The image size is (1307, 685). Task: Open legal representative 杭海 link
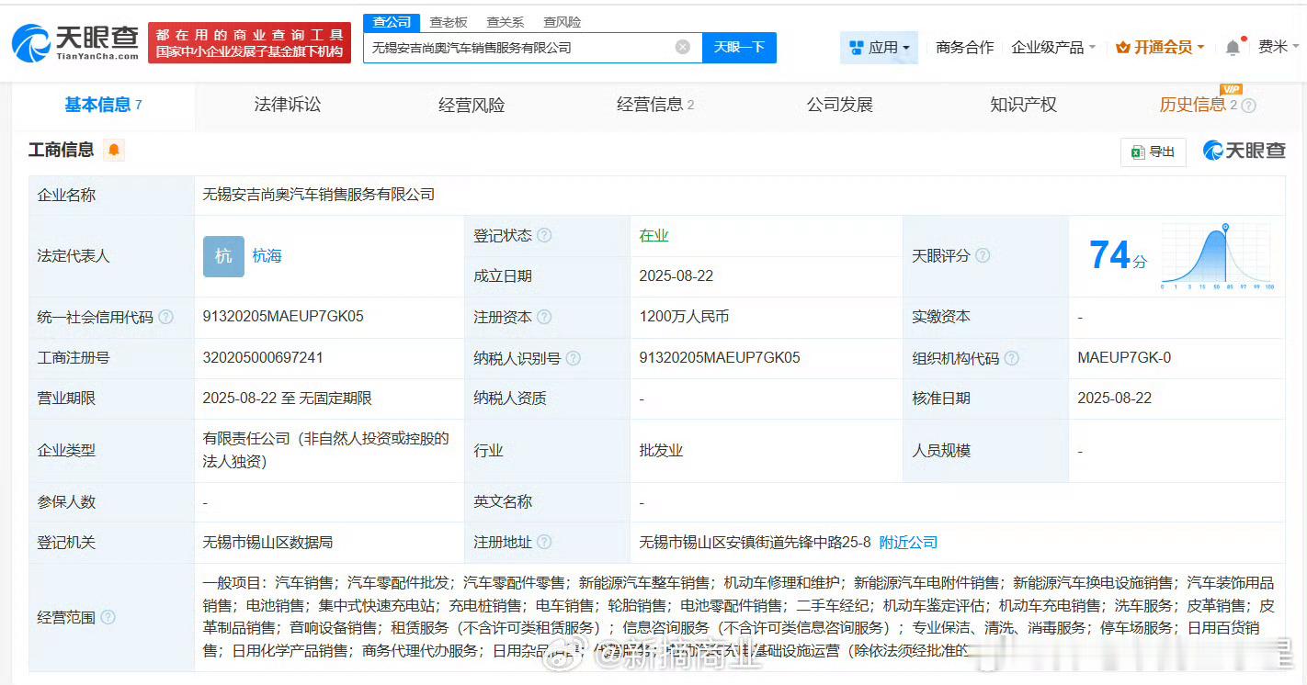tap(267, 256)
